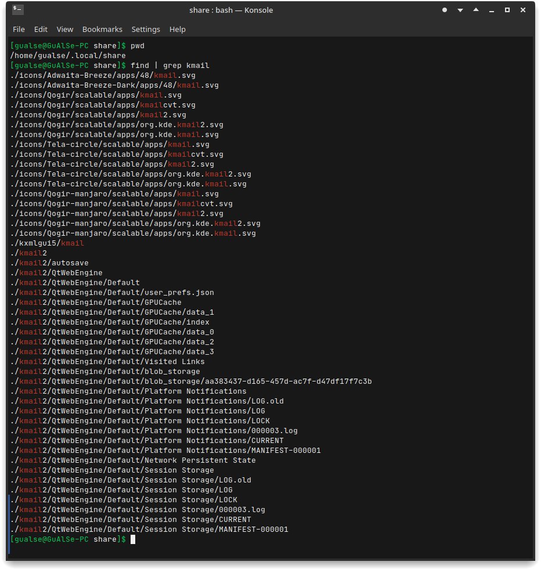Click the Session Storage/LOCK line

tap(124, 500)
